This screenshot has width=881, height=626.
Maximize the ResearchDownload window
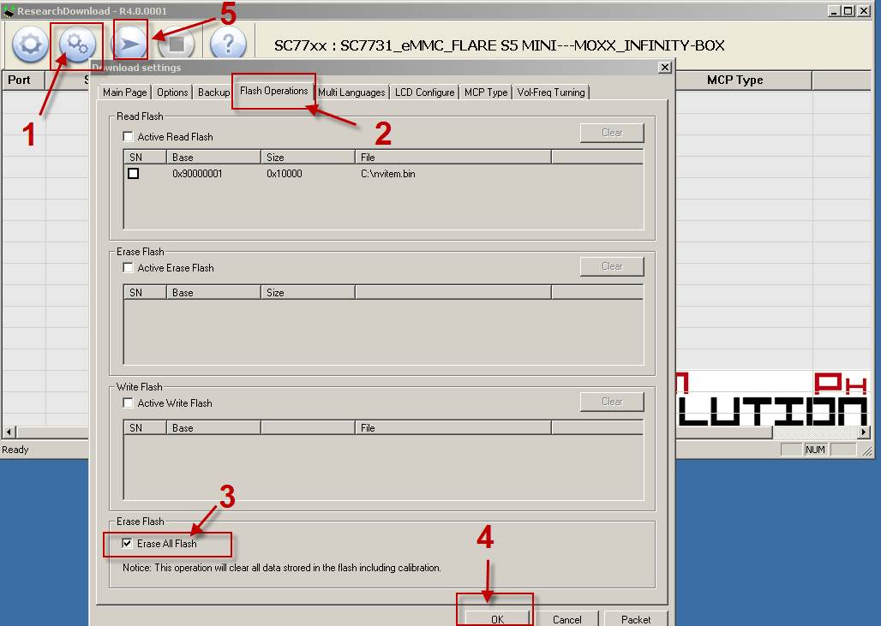pyautogui.click(x=848, y=10)
